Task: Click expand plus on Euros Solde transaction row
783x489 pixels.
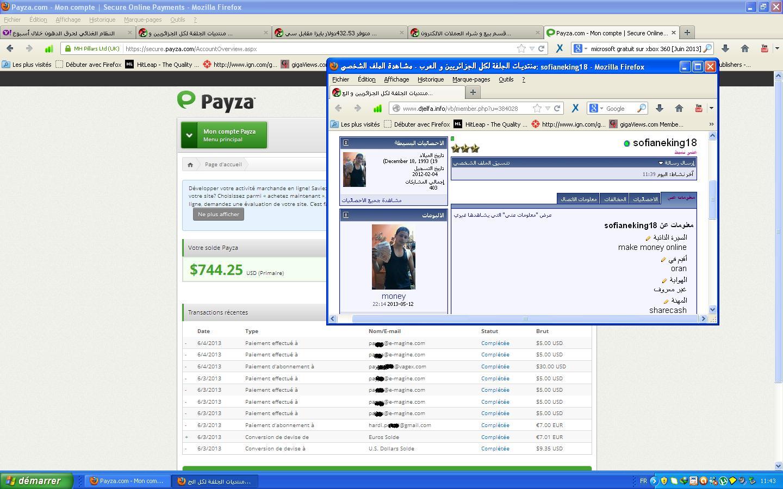Action: click(x=187, y=437)
